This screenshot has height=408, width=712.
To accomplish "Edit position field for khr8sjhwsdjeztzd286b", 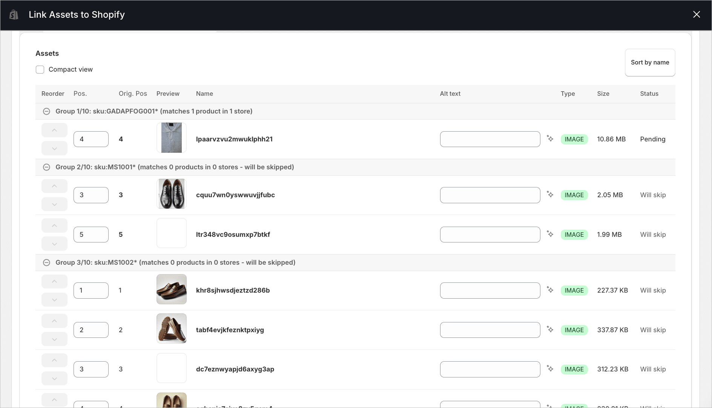I will 91,290.
